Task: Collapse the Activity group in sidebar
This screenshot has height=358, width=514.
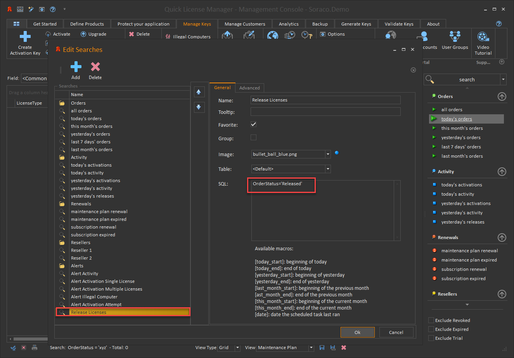Action: (502, 172)
